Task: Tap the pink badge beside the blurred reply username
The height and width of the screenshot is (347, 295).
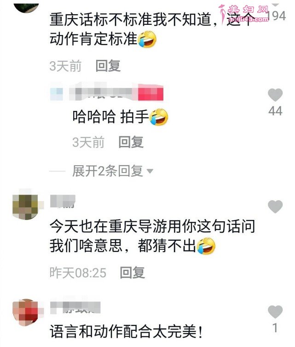Action: (x=150, y=93)
